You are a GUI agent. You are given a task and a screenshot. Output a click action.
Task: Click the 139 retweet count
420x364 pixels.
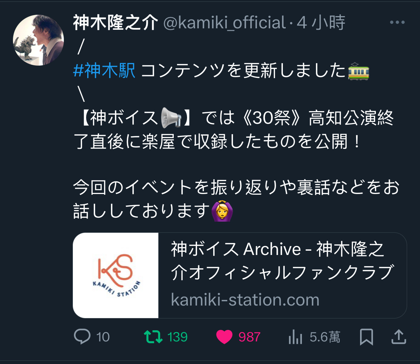click(177, 337)
